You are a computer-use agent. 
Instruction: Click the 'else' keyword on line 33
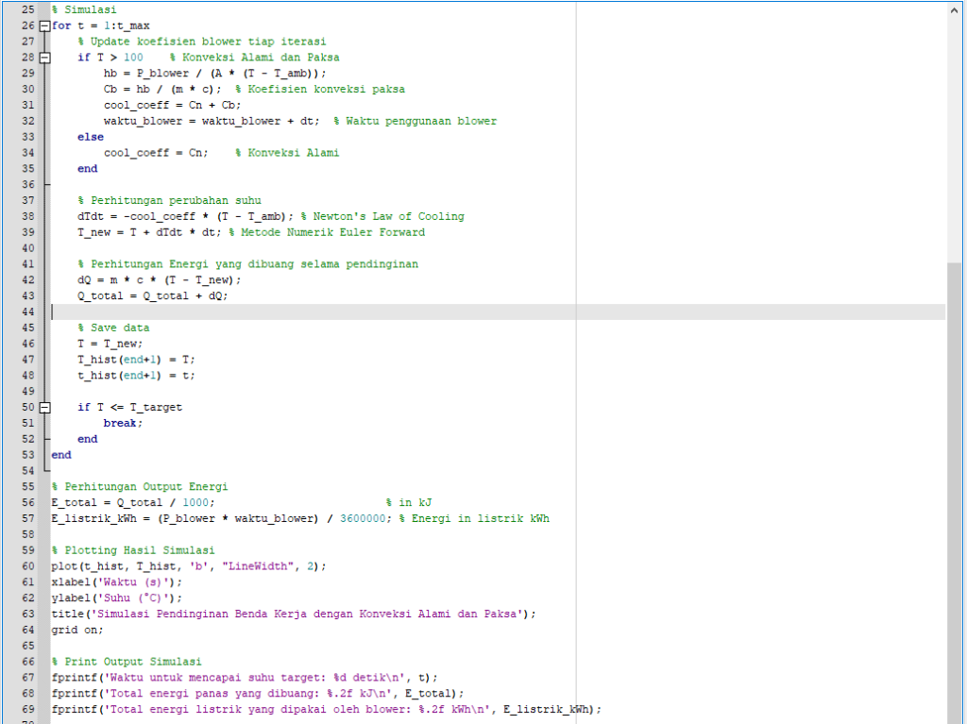click(x=91, y=137)
